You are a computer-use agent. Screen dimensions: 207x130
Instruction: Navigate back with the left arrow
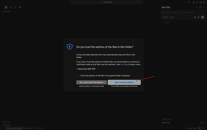(x=65, y=2)
